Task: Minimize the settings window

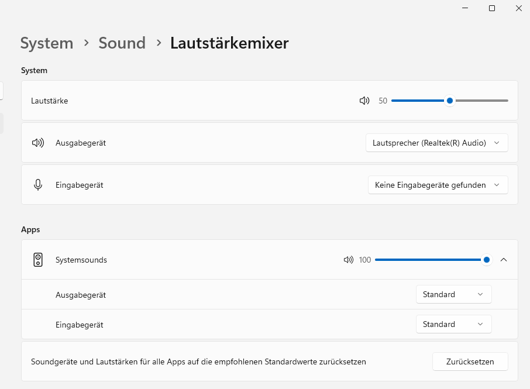Action: 465,8
